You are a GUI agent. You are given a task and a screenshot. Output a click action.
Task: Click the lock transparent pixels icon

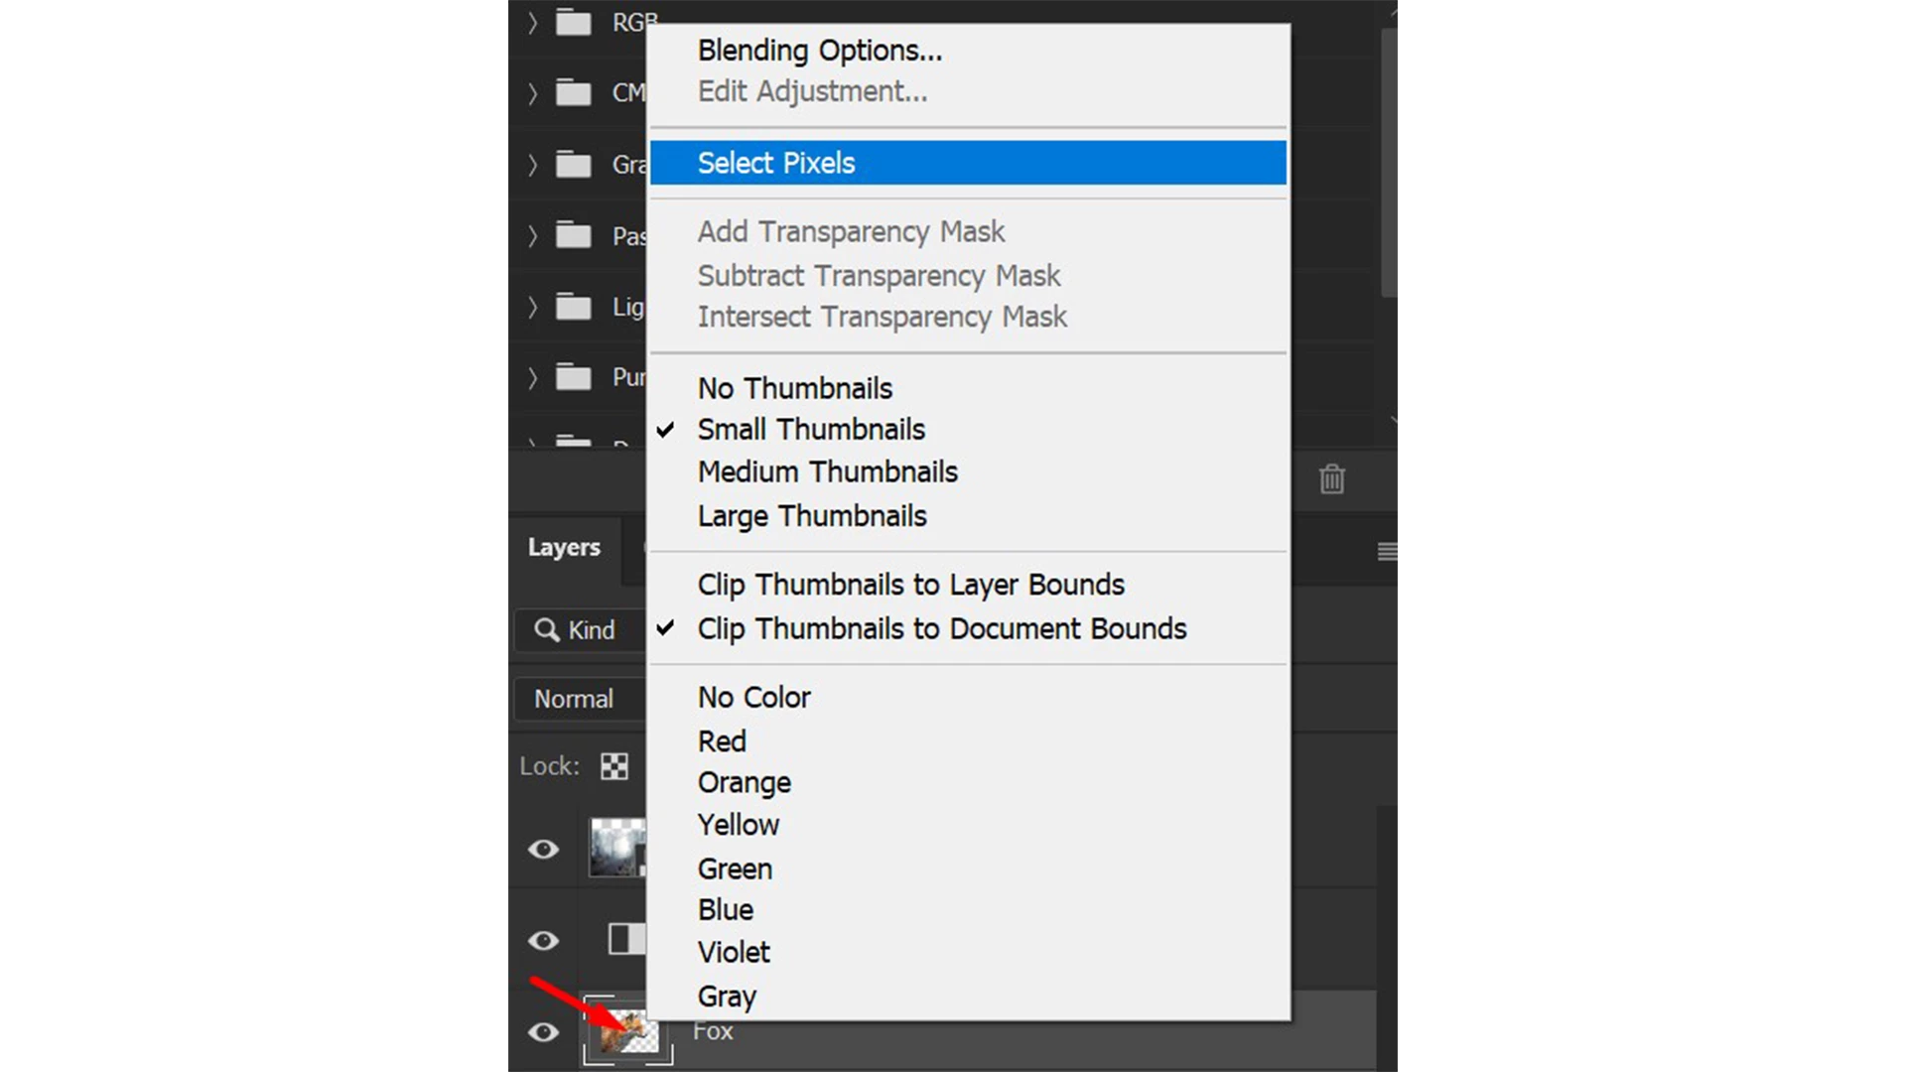coord(614,766)
